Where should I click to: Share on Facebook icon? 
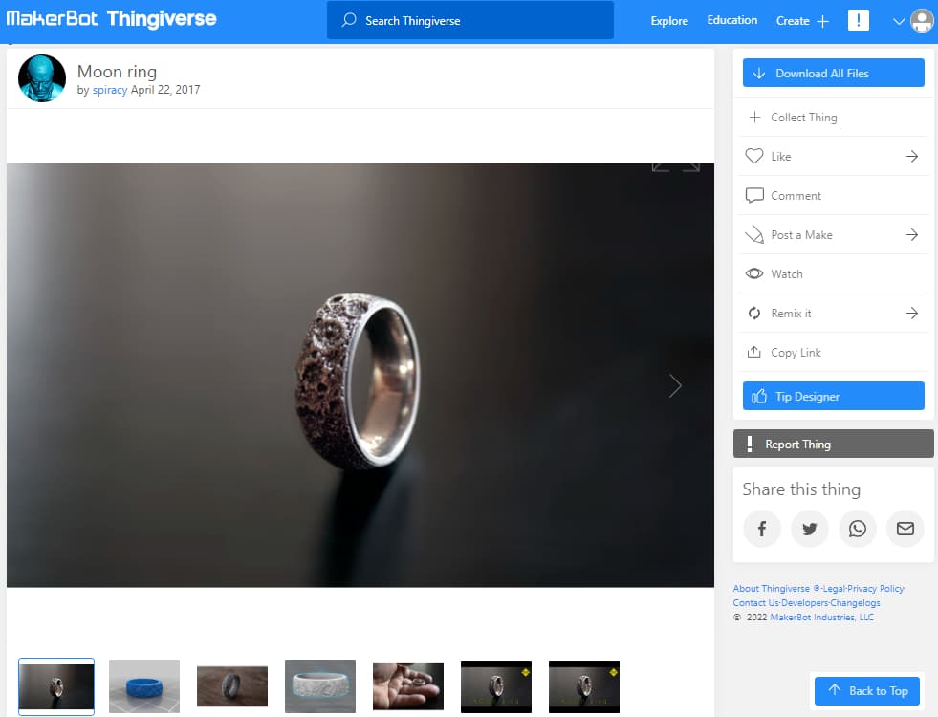point(761,529)
